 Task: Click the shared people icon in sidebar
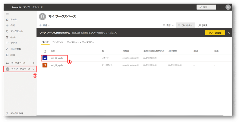click(x=7, y=49)
